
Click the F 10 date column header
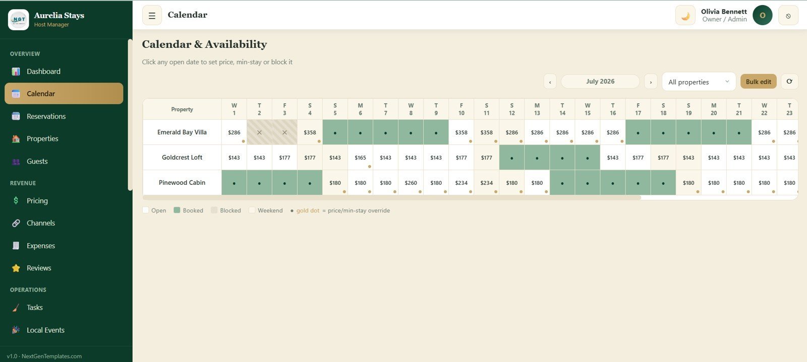click(x=461, y=109)
